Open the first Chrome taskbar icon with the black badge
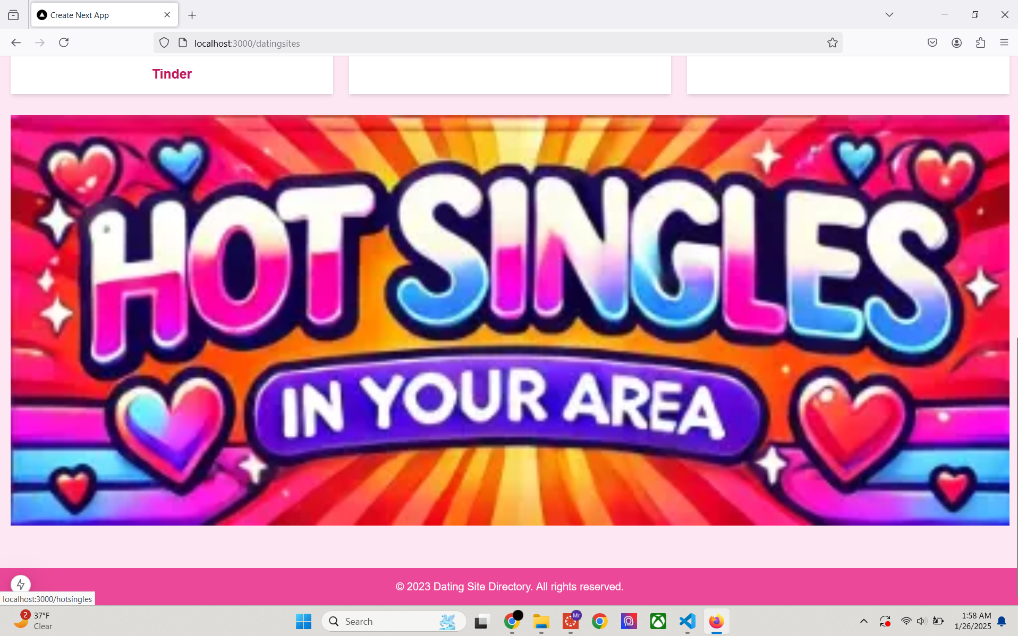This screenshot has height=636, width=1018. coord(512,621)
